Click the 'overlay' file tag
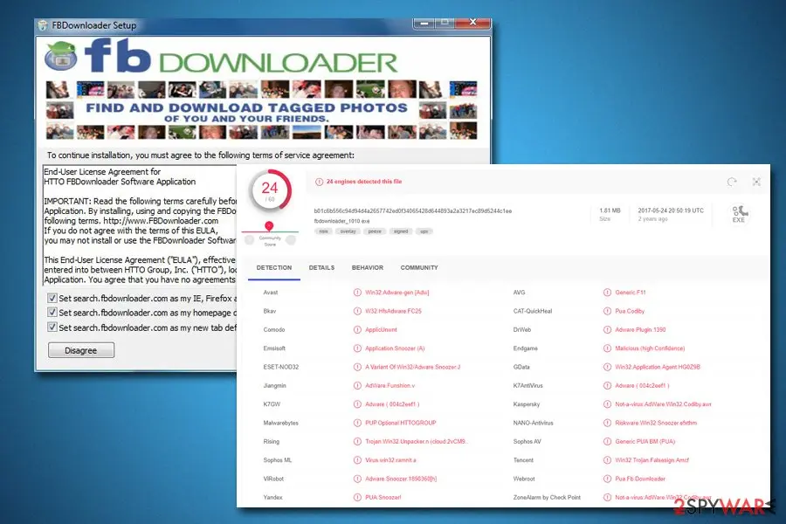 click(x=348, y=231)
